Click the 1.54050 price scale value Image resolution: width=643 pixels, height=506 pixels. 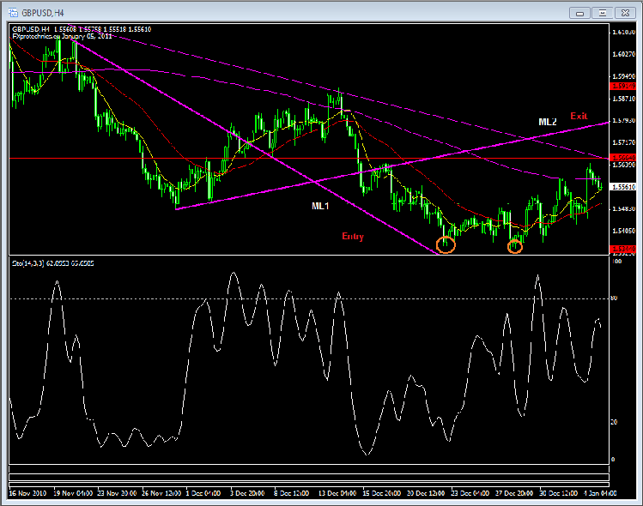pyautogui.click(x=624, y=231)
